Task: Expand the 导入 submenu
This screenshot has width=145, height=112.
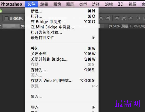Action: coord(62,107)
